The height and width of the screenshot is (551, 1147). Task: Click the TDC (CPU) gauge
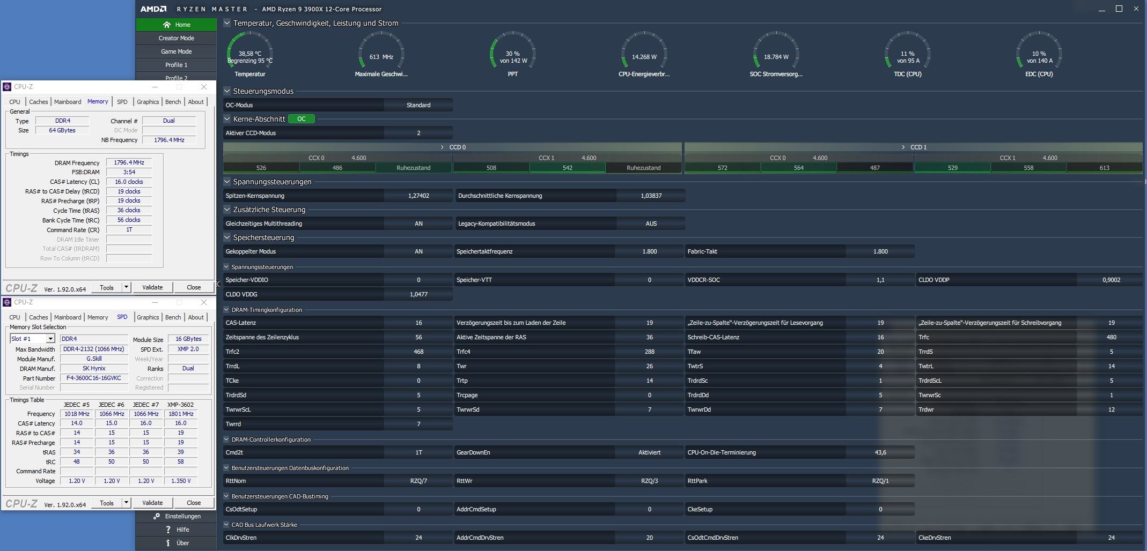click(x=908, y=54)
